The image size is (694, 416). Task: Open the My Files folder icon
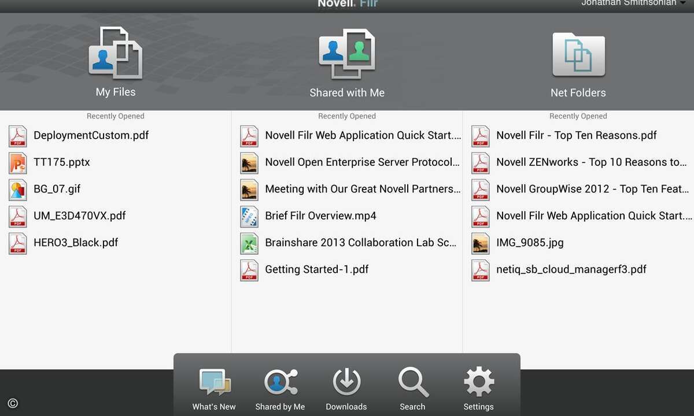point(116,53)
